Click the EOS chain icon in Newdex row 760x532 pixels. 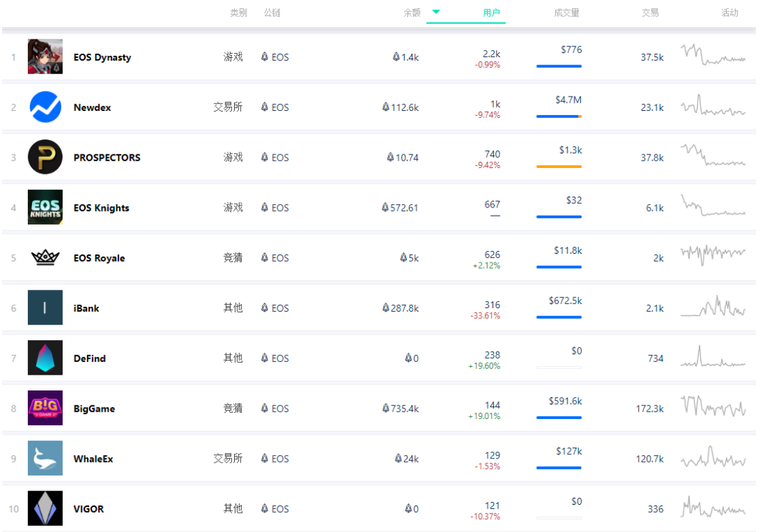click(265, 107)
